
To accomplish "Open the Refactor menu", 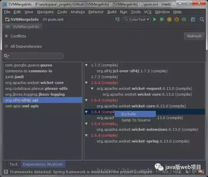I will click(x=96, y=12).
